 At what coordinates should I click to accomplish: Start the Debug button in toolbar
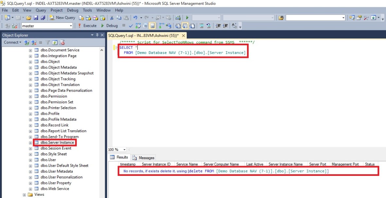coord(109,26)
